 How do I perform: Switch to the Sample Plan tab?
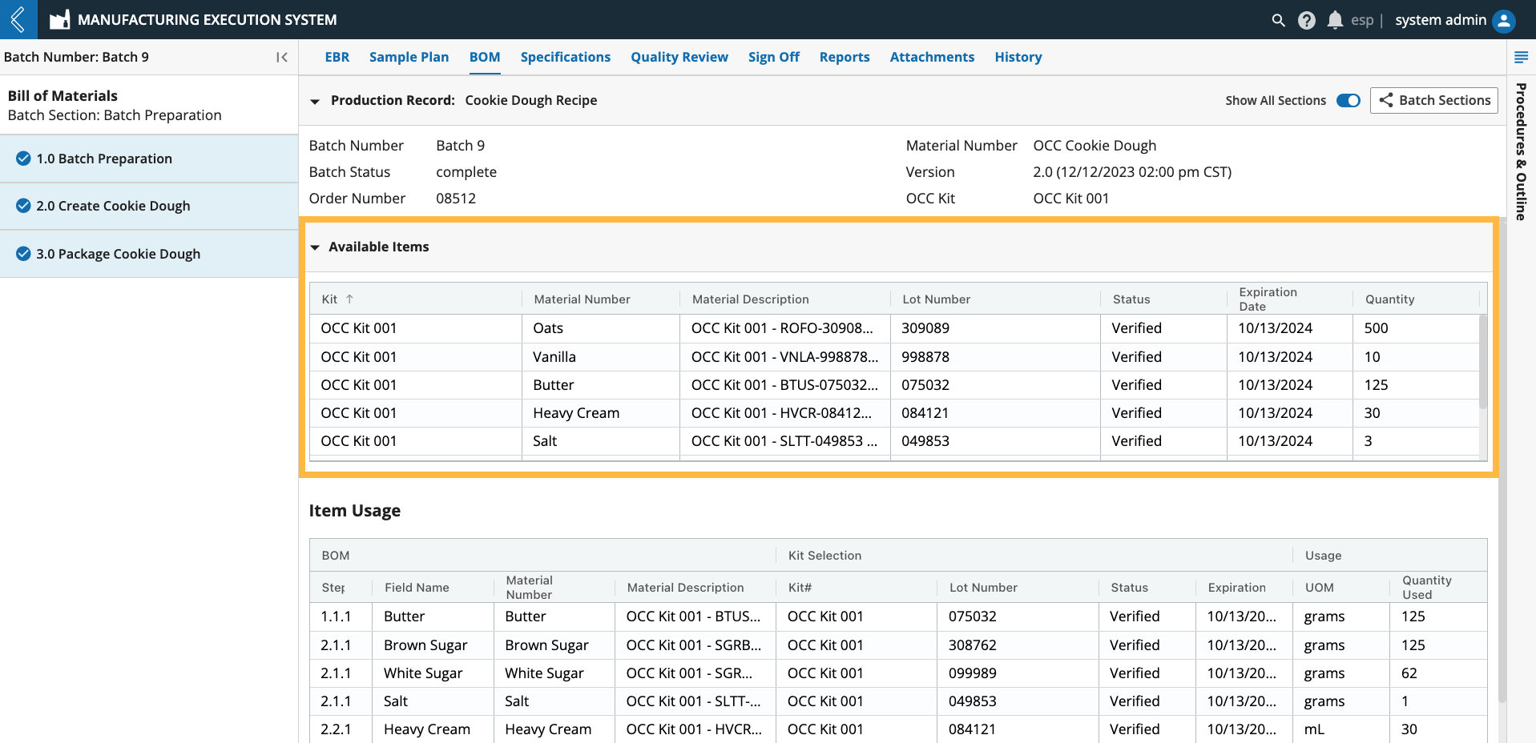pos(409,57)
